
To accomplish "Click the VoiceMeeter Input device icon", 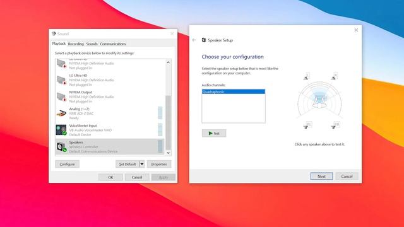I will (x=61, y=130).
